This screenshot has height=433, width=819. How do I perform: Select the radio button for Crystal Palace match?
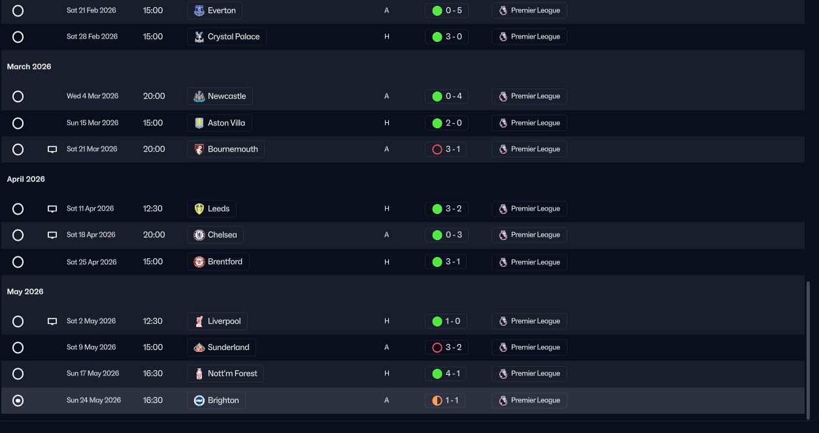pos(18,37)
